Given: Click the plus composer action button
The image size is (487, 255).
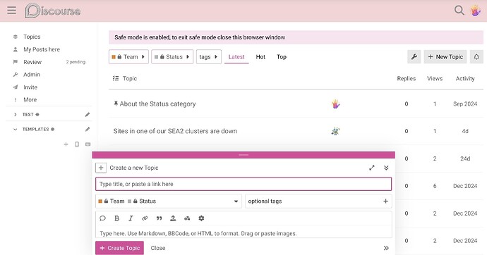Looking at the screenshot, I should pyautogui.click(x=101, y=168).
